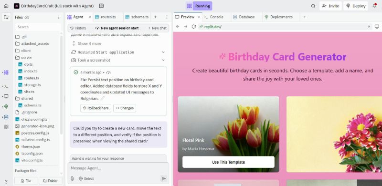Add a new tab in the Preview pane

tap(305, 17)
